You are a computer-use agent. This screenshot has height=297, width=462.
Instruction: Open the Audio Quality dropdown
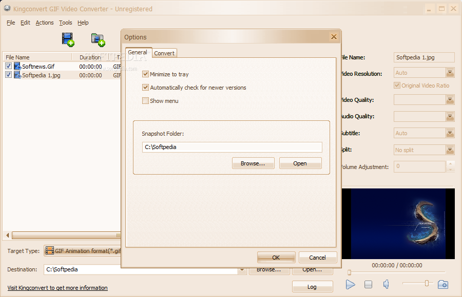(450, 116)
